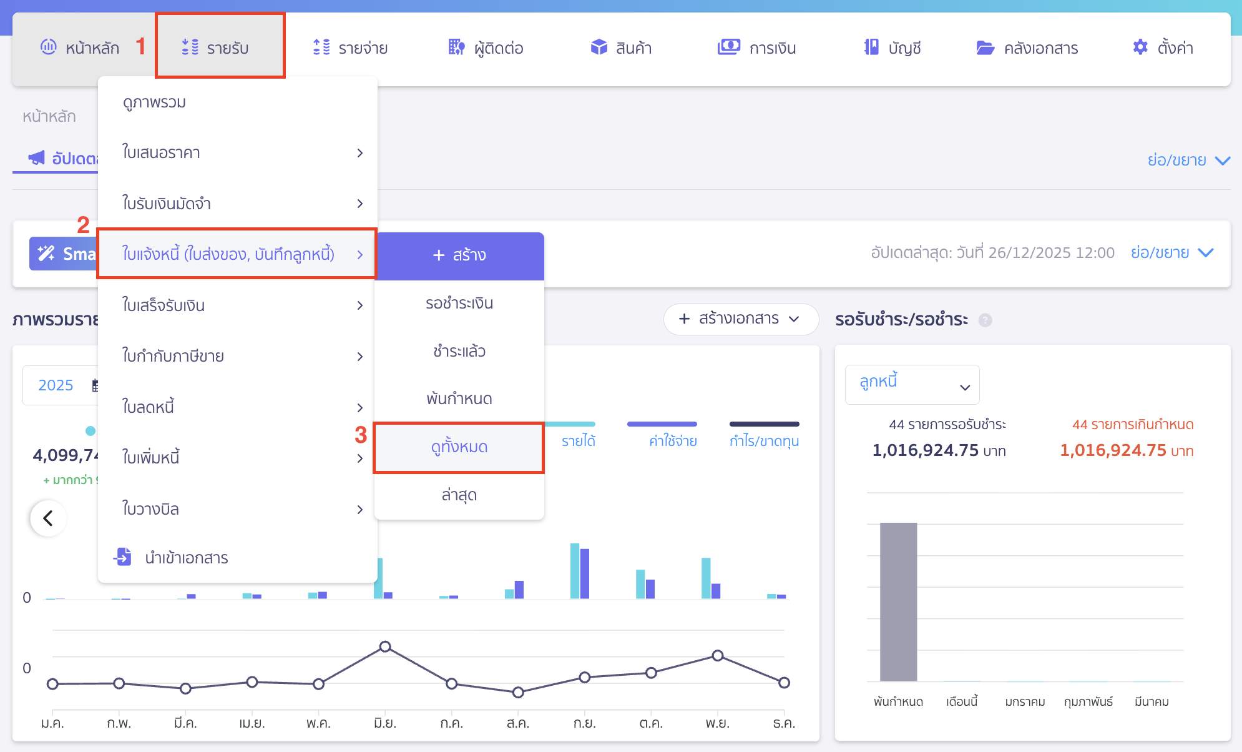Click the หน้าหลัก dashboard icon
The width and height of the screenshot is (1242, 752).
pos(49,47)
